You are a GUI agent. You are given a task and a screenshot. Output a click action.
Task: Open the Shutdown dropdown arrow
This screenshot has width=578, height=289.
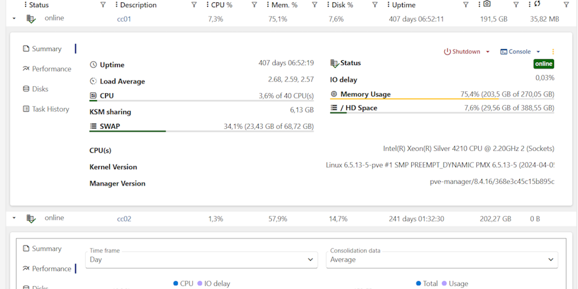click(487, 52)
